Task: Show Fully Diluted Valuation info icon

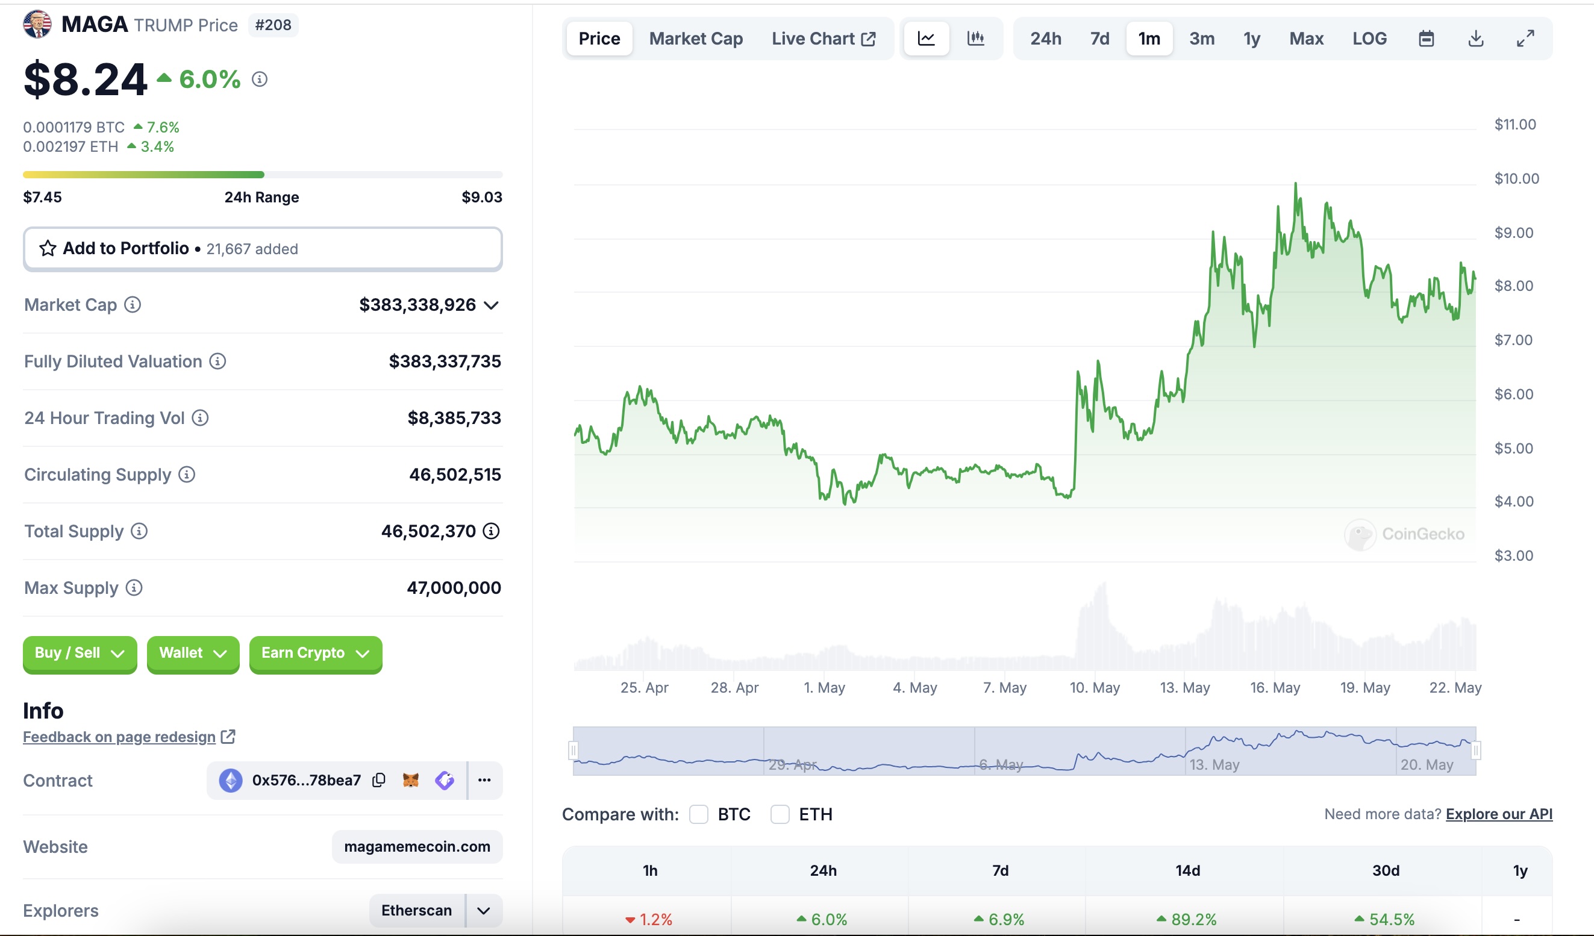Action: (217, 361)
